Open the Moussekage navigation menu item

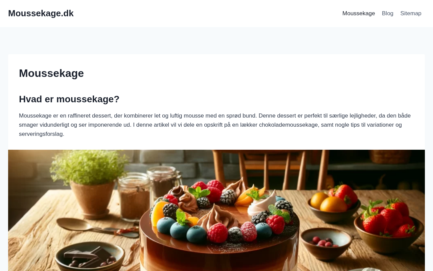359,14
